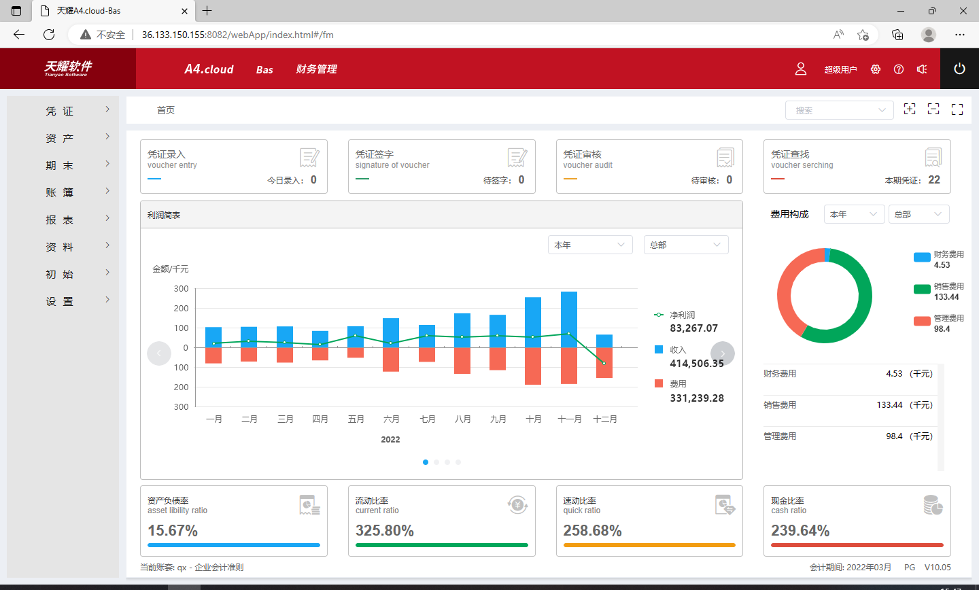The height and width of the screenshot is (590, 979).
Task: Click the 天耀软件 company logo
Action: [68, 68]
